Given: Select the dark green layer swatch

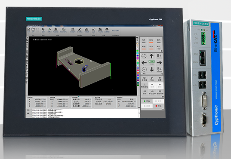Looking at the screenshot, I should 138,85.
